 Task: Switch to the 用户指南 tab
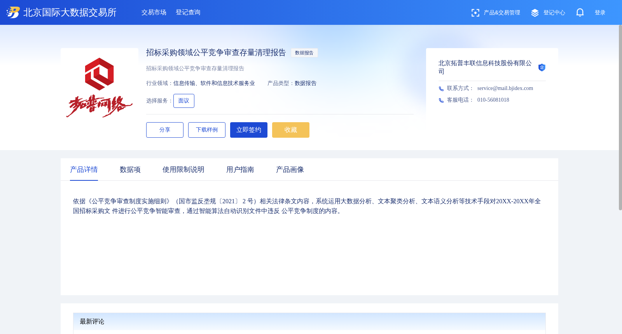(240, 170)
